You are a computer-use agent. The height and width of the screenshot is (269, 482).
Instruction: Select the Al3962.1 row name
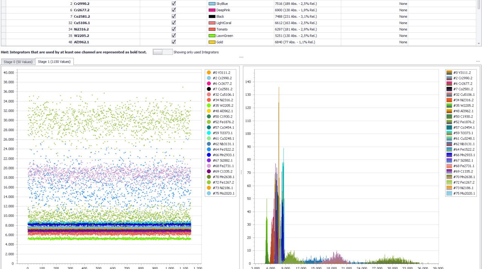81,42
